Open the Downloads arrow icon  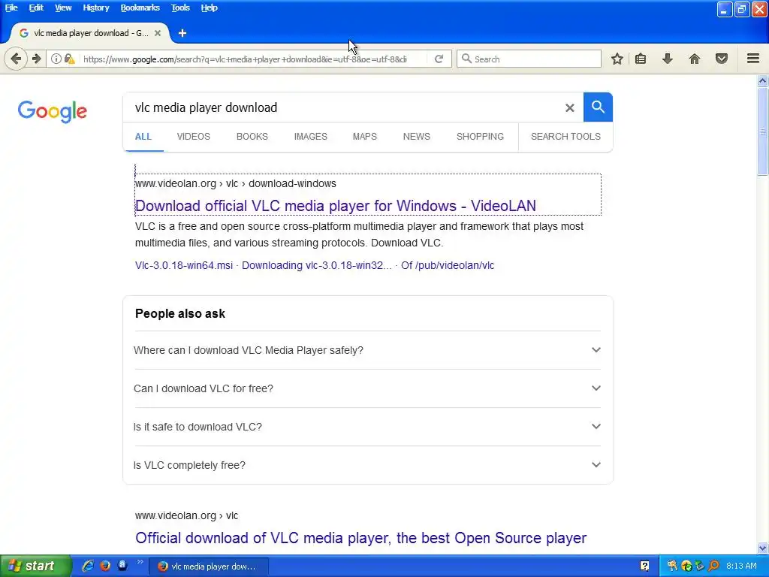click(x=667, y=59)
